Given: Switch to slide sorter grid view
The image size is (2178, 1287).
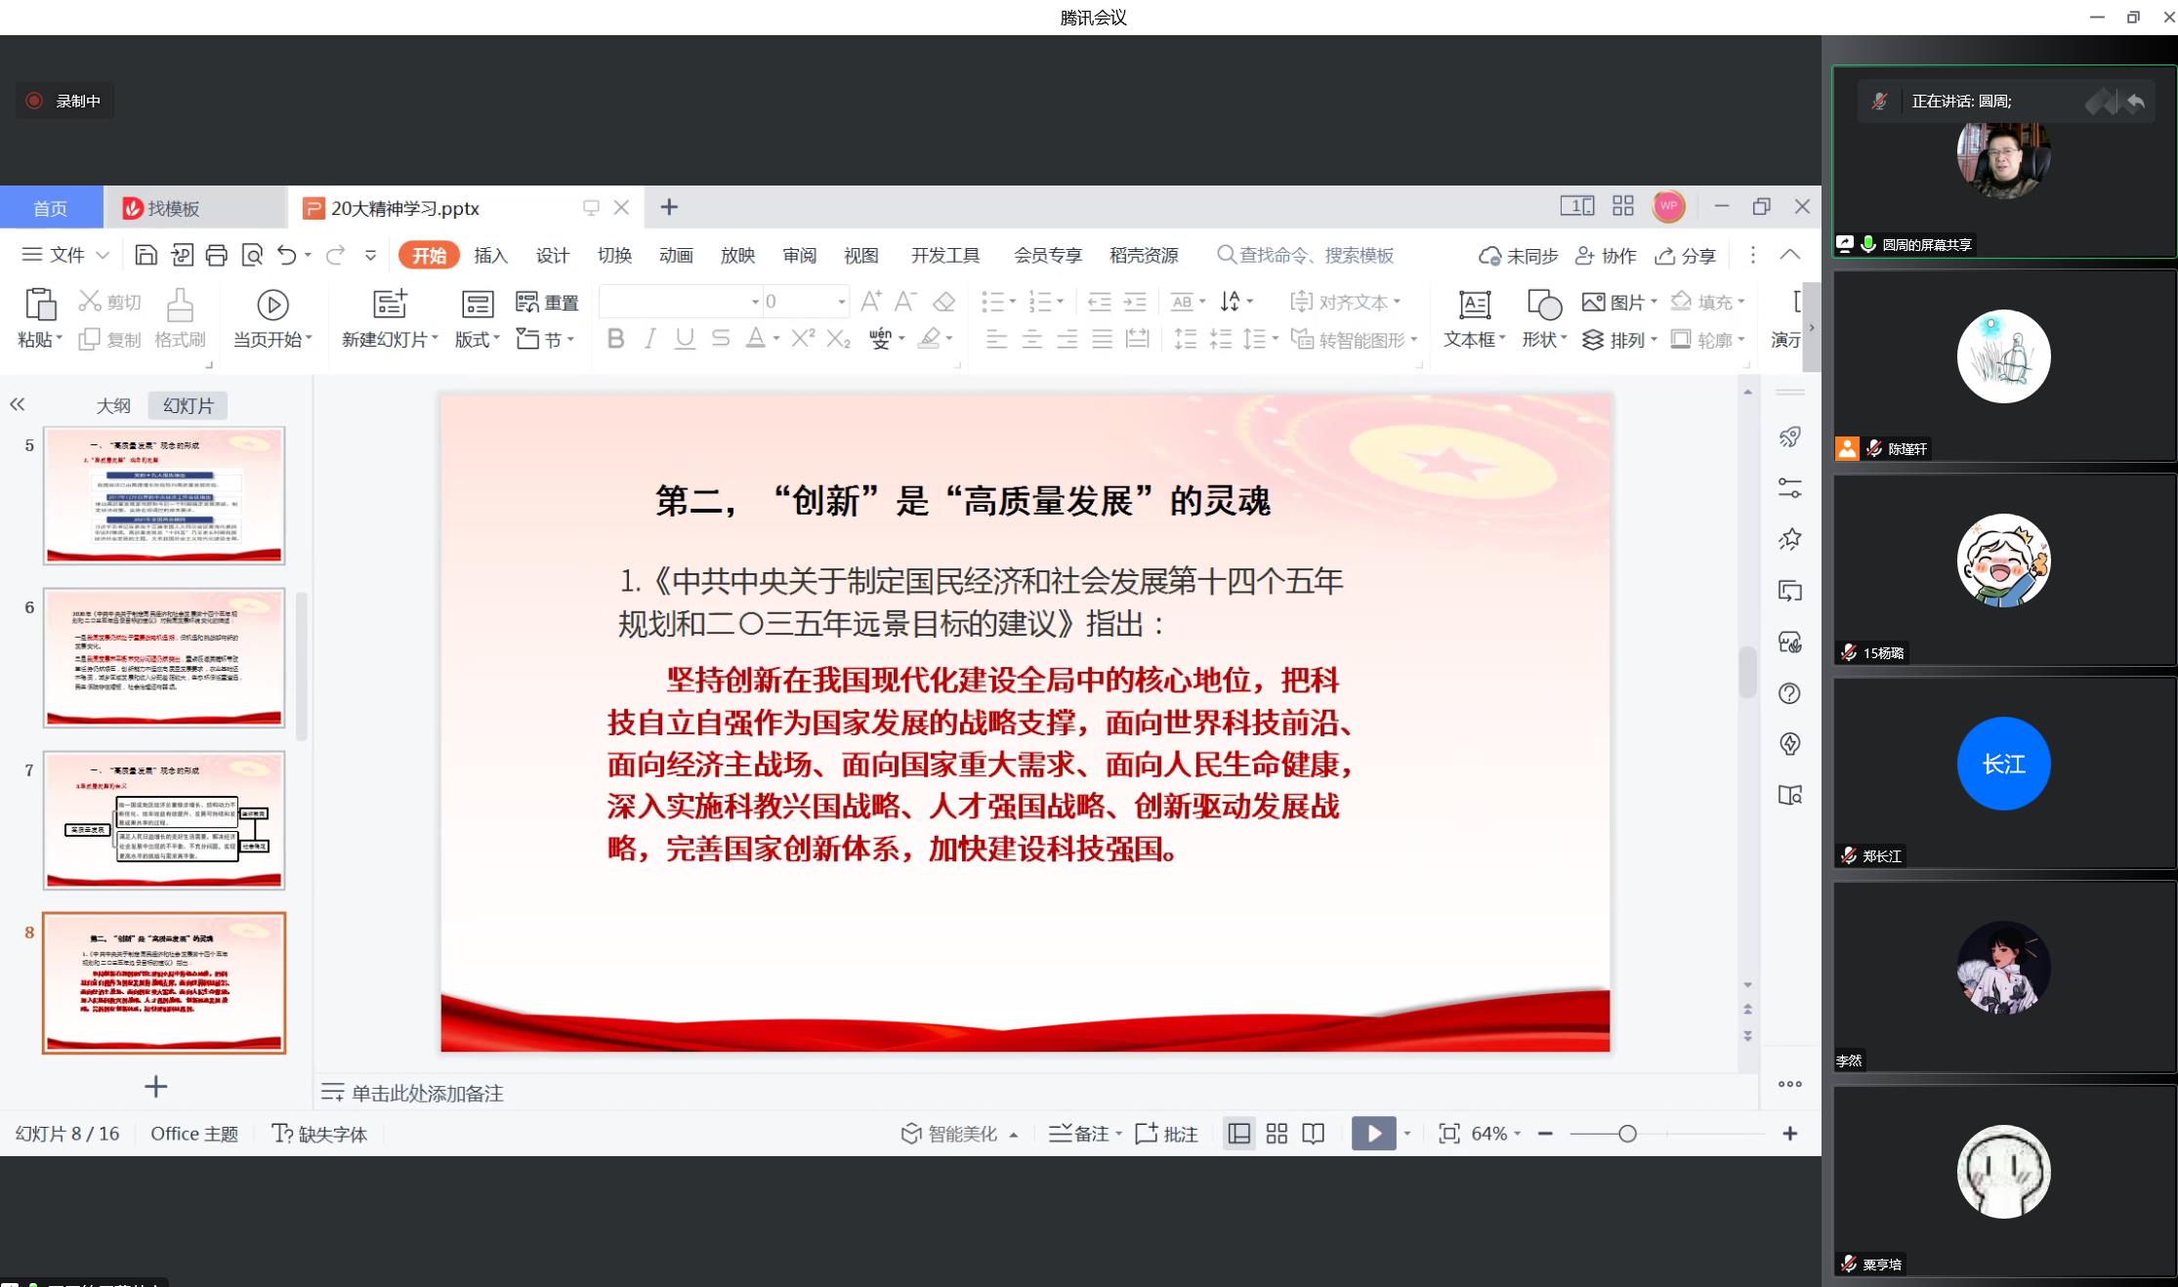Looking at the screenshot, I should pyautogui.click(x=1277, y=1134).
